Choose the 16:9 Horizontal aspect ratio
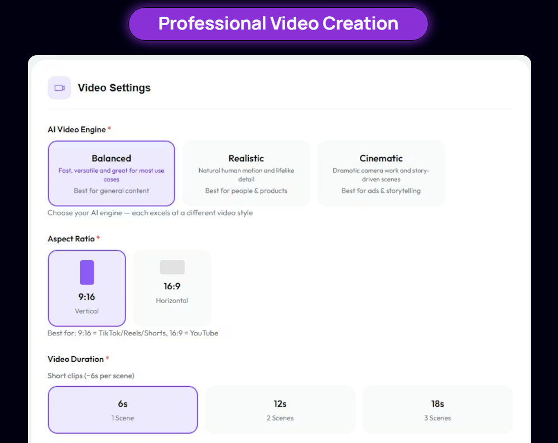The height and width of the screenshot is (443, 558). pos(172,288)
